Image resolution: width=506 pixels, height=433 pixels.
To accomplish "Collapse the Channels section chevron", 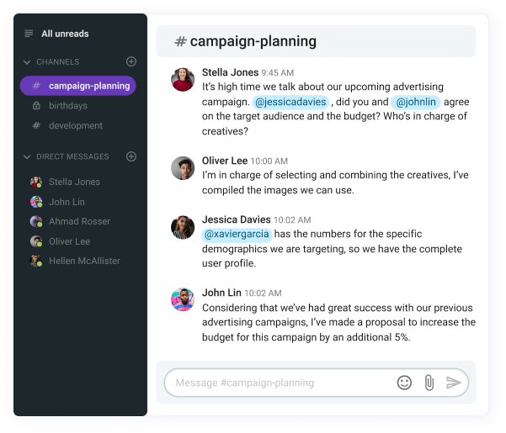I will [27, 62].
